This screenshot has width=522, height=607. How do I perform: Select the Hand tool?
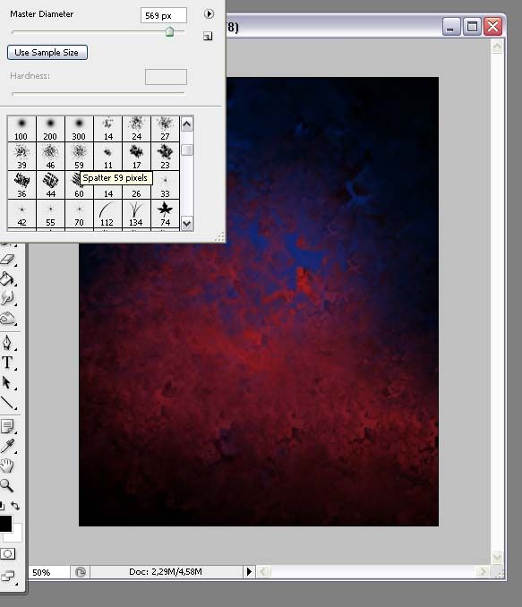pyautogui.click(x=7, y=466)
